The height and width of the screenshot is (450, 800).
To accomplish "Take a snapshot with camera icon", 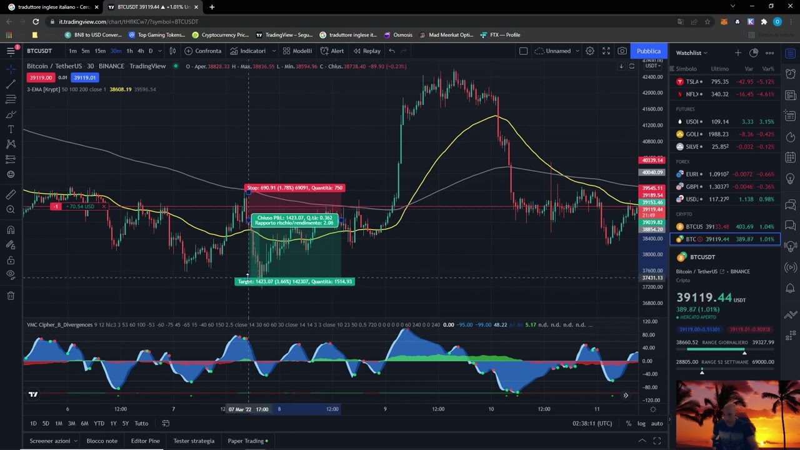I will click(622, 51).
